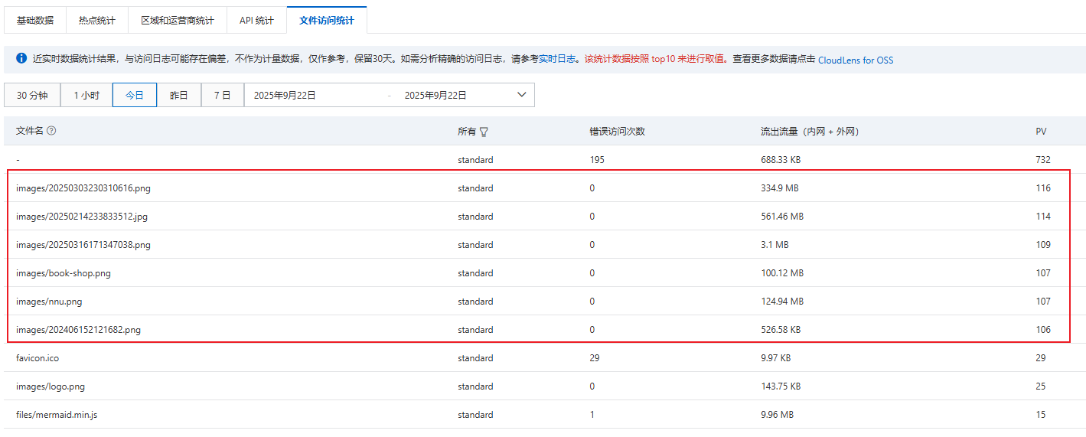Choose the 7 日 time range
Image resolution: width=1086 pixels, height=437 pixels.
(223, 96)
